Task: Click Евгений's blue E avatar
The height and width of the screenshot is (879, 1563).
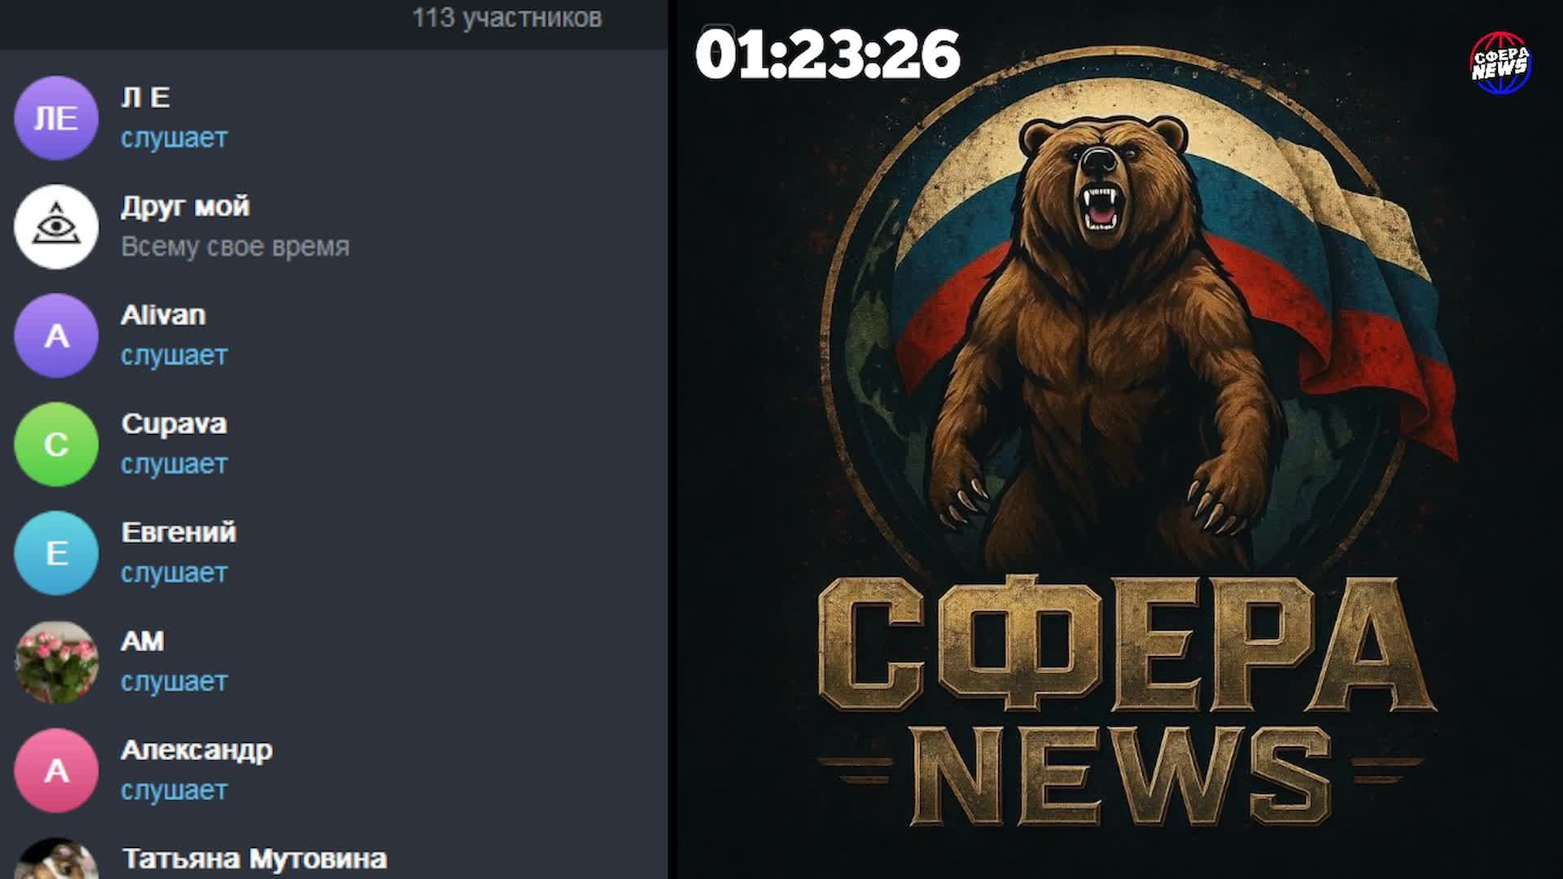Action: click(56, 553)
